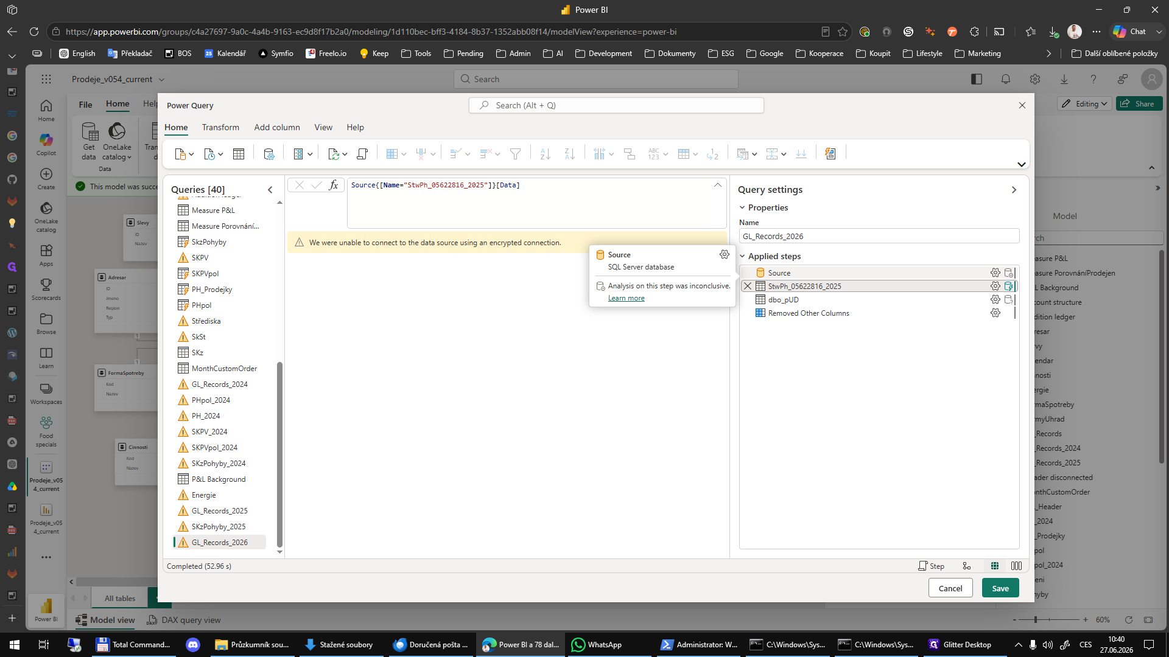This screenshot has width=1169, height=657.
Task: Switch to diagram view in status bar
Action: pos(966,566)
